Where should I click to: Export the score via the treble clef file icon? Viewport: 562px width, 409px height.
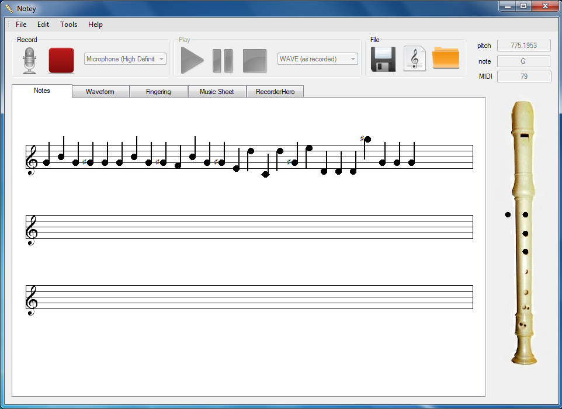tap(415, 58)
